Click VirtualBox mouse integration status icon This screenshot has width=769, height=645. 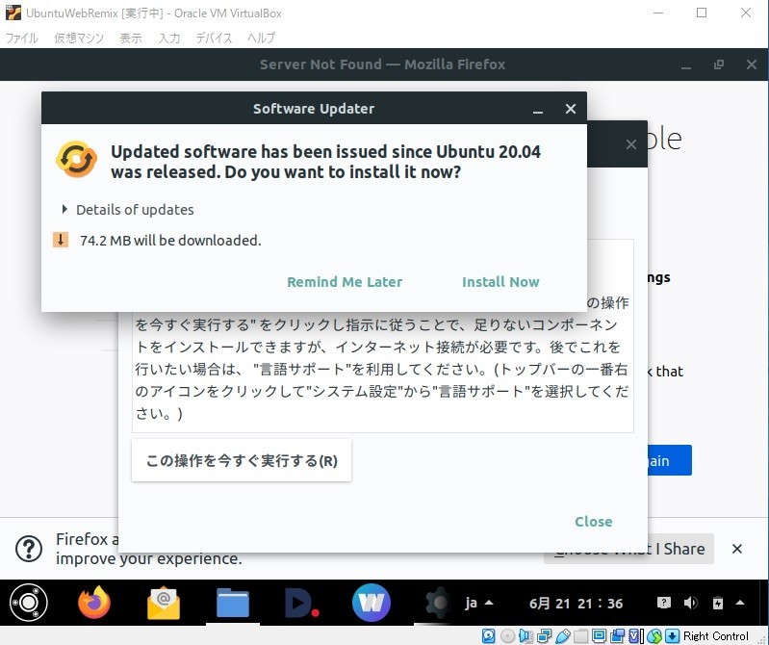click(654, 636)
